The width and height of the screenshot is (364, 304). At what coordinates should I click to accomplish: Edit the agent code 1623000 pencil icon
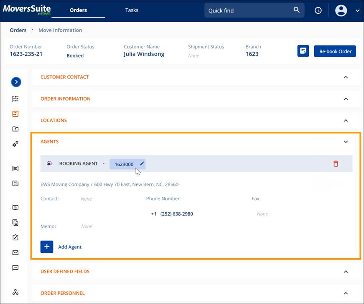click(x=141, y=164)
